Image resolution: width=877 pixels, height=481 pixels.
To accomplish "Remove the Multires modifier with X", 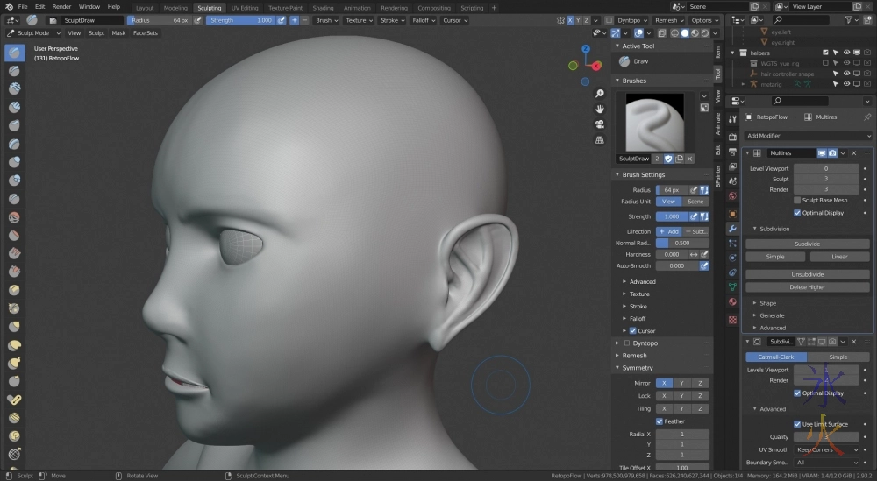I will [x=854, y=153].
